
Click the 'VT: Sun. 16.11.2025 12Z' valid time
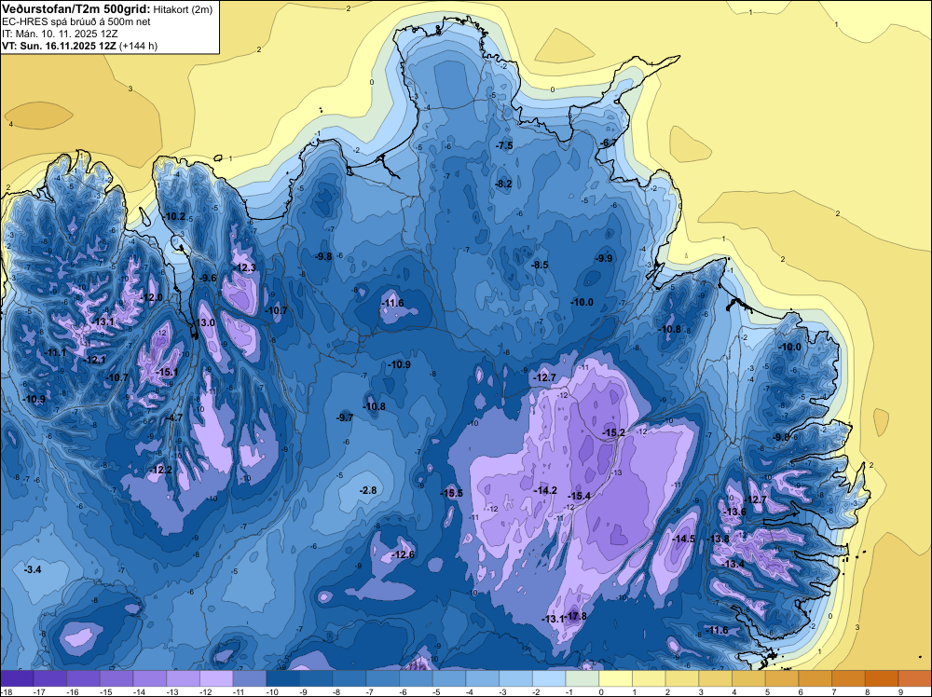(59, 46)
